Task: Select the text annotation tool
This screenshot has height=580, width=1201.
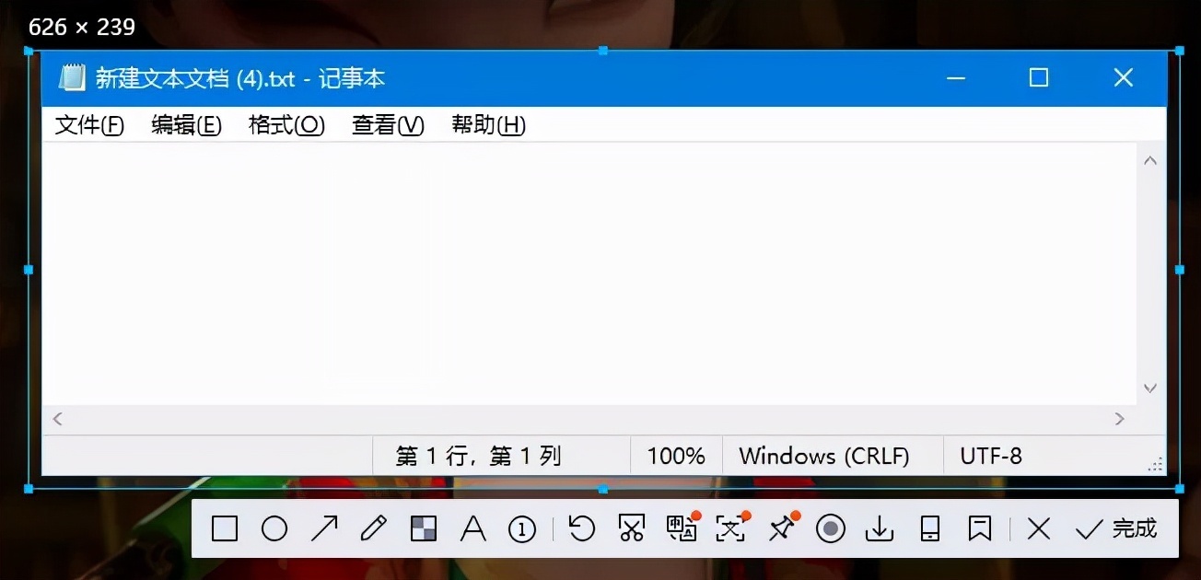Action: coord(472,528)
